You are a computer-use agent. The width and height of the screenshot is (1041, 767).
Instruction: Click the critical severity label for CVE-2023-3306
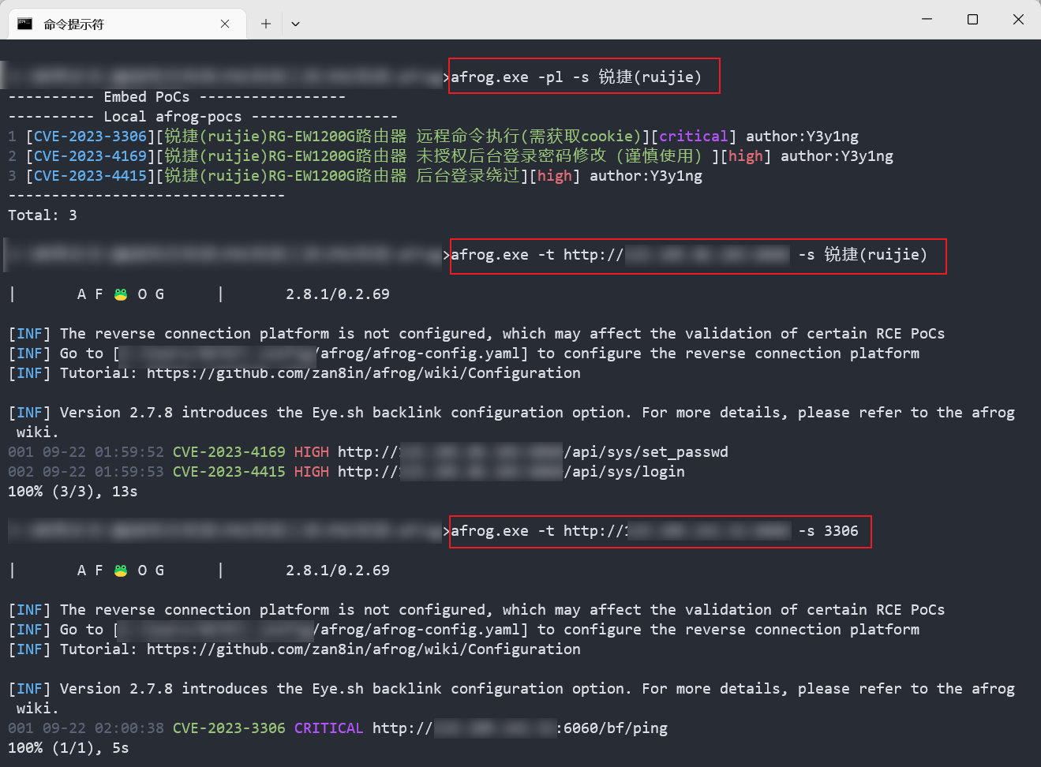pyautogui.click(x=692, y=136)
